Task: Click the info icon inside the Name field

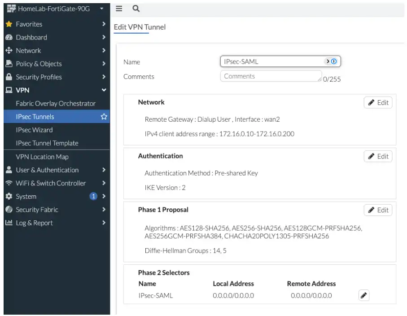Action: [x=333, y=61]
